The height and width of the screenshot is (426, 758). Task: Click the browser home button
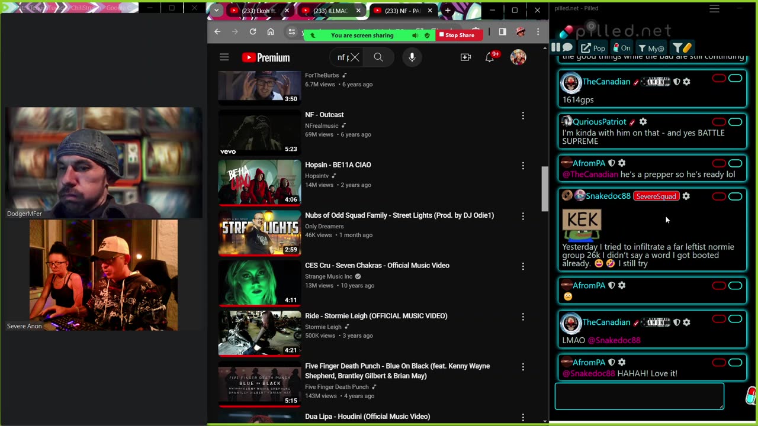(271, 32)
